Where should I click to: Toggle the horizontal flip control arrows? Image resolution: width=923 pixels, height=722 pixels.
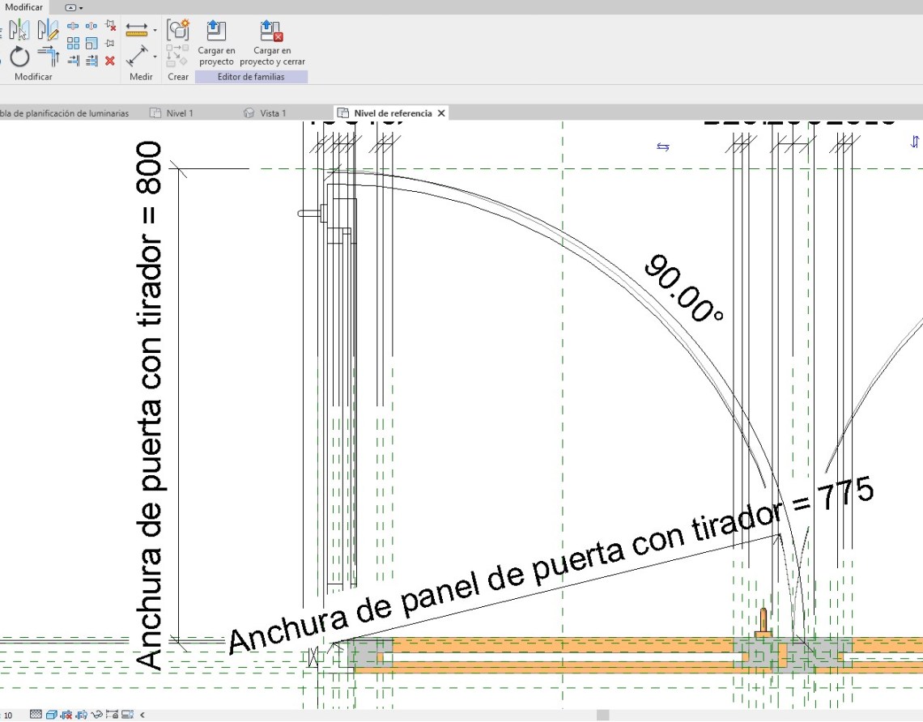(663, 147)
